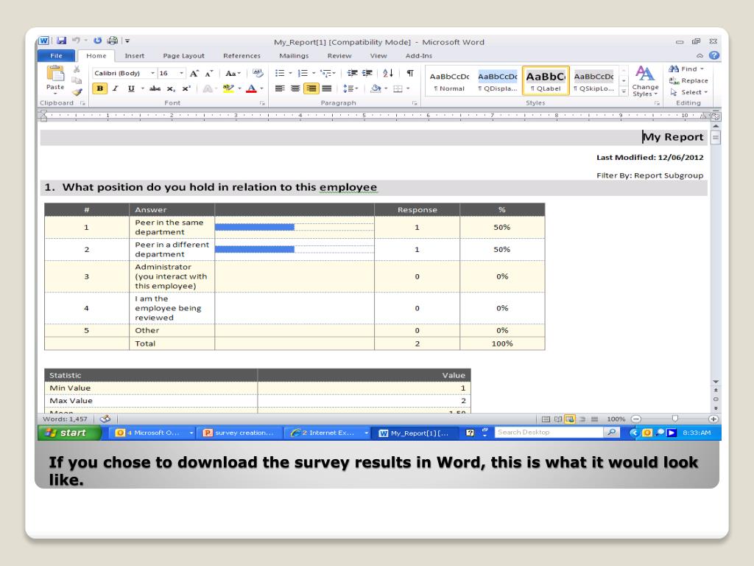Open the Change Case dropdown
Screen dimensions: 754x566
click(233, 73)
